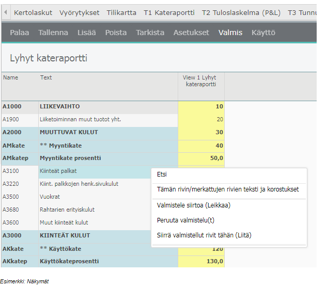Screen dimensions: 327x288
Task: Click the View 1 Lyhyt kateraportti column header
Action: point(201,81)
